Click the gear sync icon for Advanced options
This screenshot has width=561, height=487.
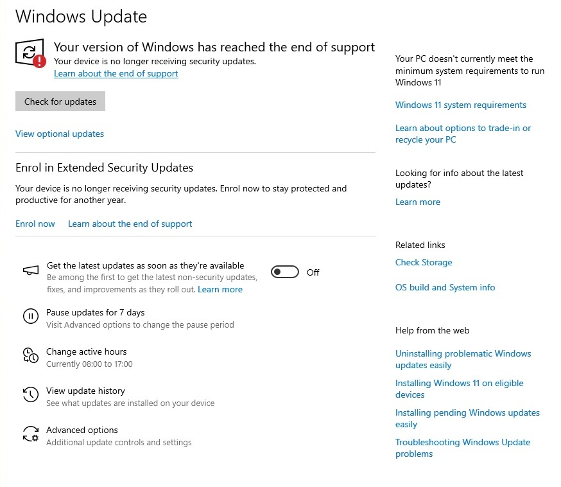(30, 434)
